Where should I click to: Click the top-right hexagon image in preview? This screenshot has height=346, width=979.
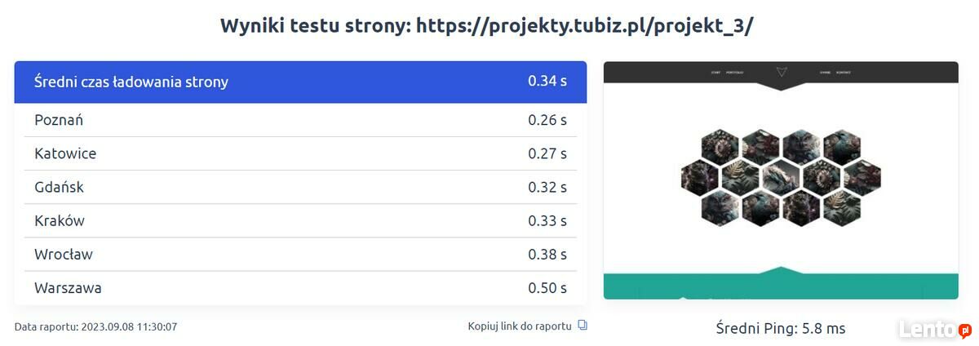point(841,147)
